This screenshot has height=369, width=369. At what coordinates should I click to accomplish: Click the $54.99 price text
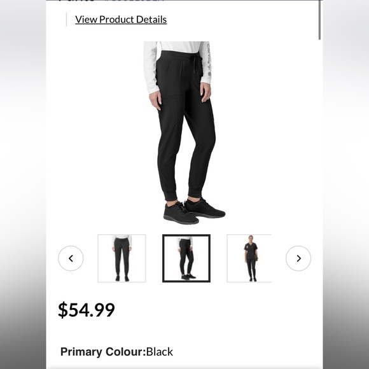pos(87,310)
